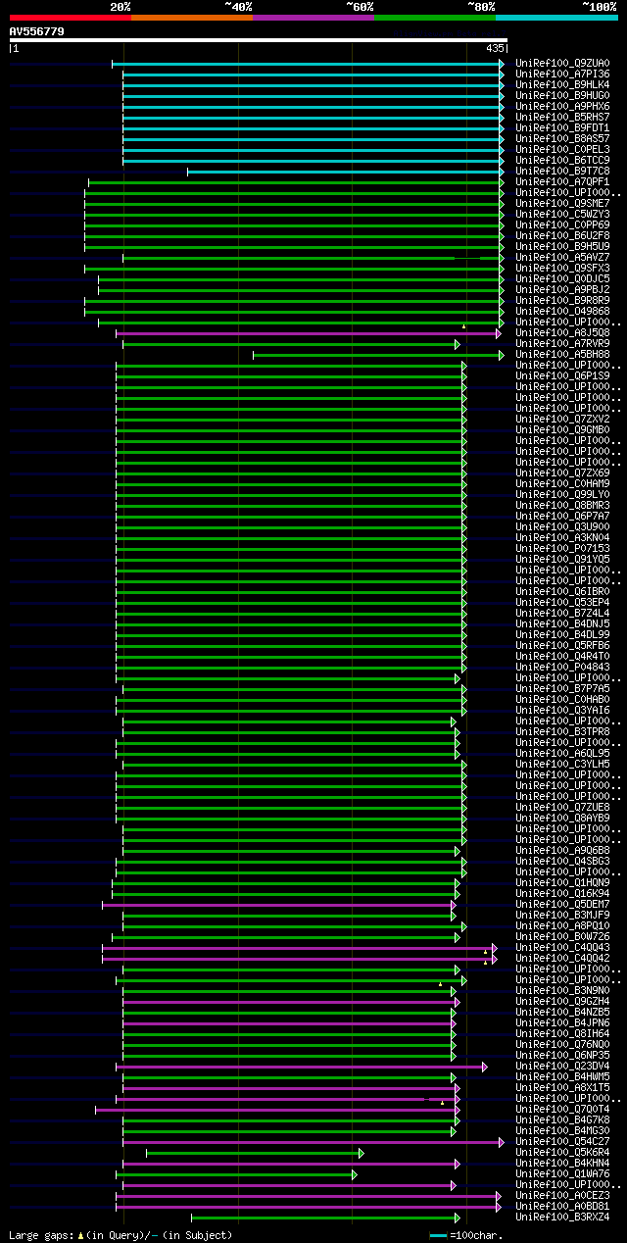The width and height of the screenshot is (627, 1243).
Task: Select the UniRef100_Q7ZXV2 entry
Action: pyautogui.click(x=562, y=420)
